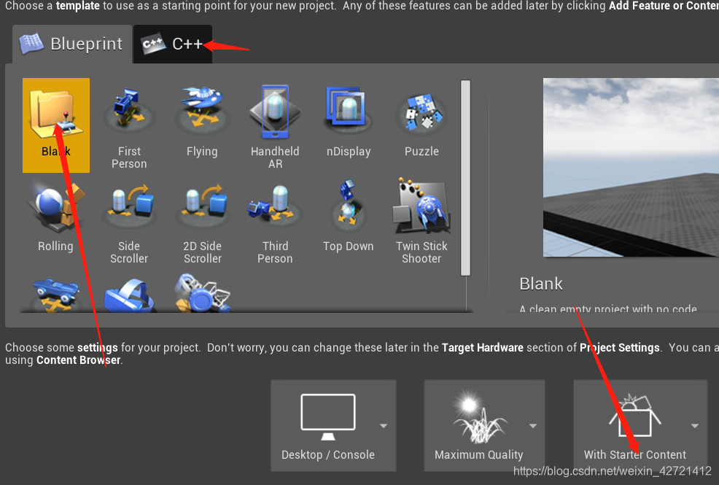Switch to the Blueprint tab
Image resolution: width=719 pixels, height=485 pixels.
click(x=72, y=44)
